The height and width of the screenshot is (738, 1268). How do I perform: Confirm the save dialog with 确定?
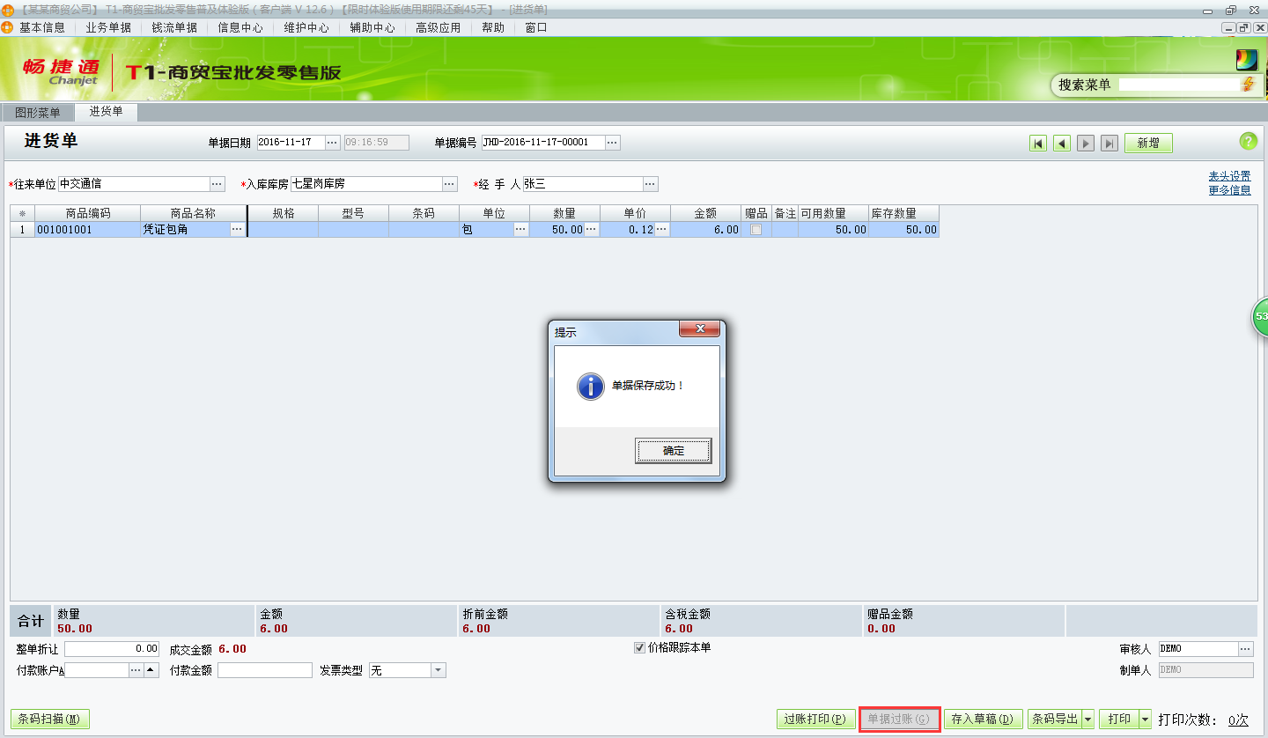tap(673, 450)
